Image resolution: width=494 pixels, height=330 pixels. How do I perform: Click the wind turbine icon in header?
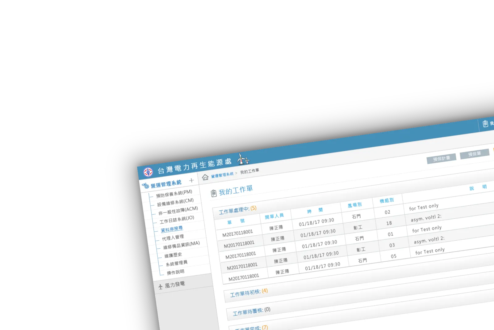pyautogui.click(x=243, y=159)
